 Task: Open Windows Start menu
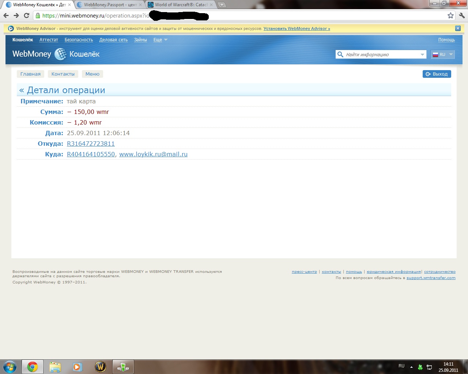[x=10, y=366]
